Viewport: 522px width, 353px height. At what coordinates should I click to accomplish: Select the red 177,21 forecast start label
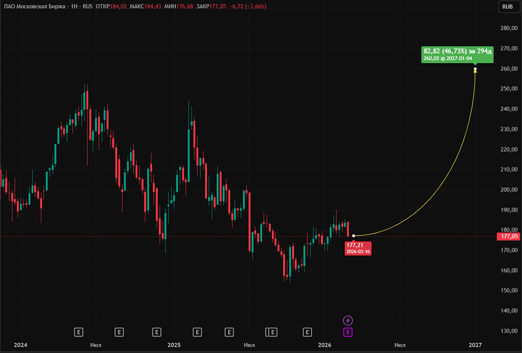[x=358, y=248]
